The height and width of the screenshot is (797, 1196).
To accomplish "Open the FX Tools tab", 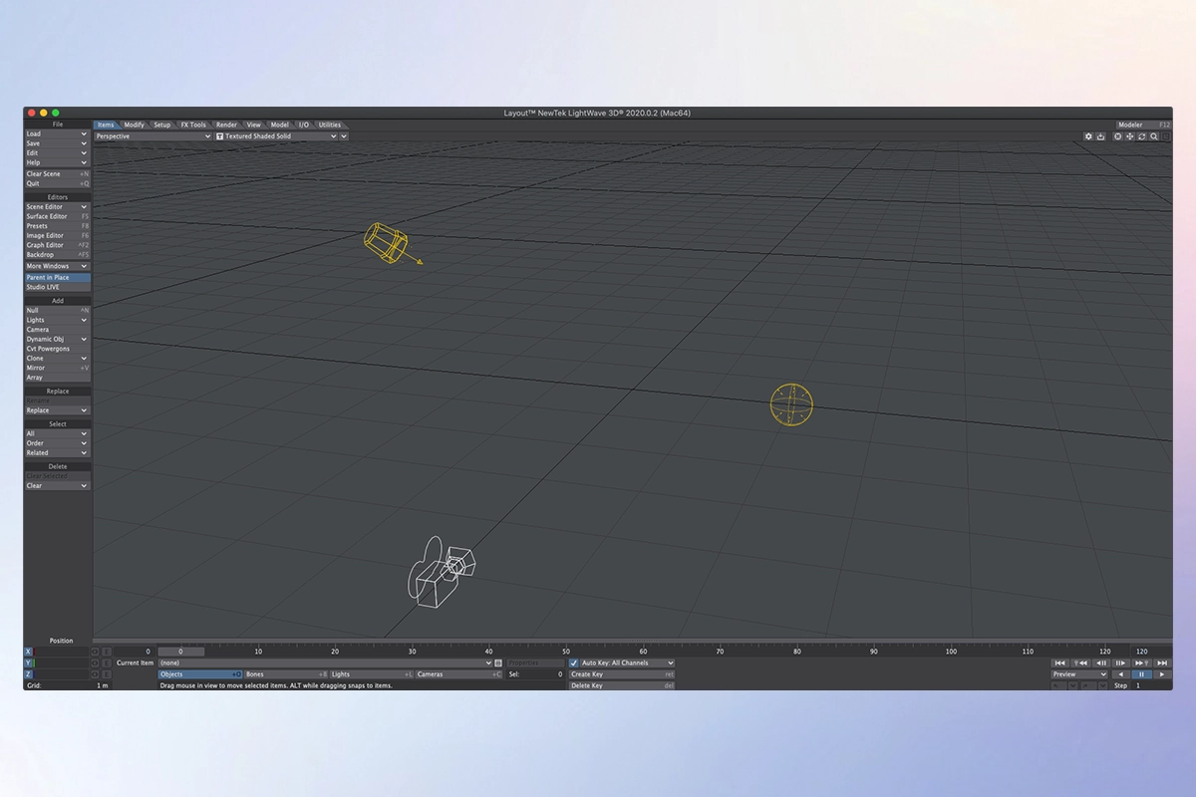I will [193, 126].
